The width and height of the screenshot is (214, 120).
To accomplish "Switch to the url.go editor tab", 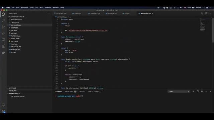I will point(127,13).
